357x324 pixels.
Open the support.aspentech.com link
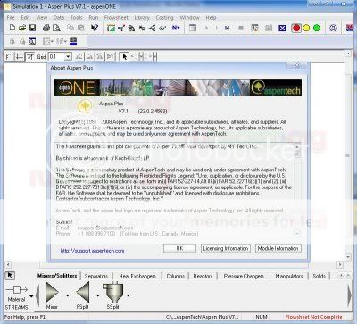pos(92,251)
